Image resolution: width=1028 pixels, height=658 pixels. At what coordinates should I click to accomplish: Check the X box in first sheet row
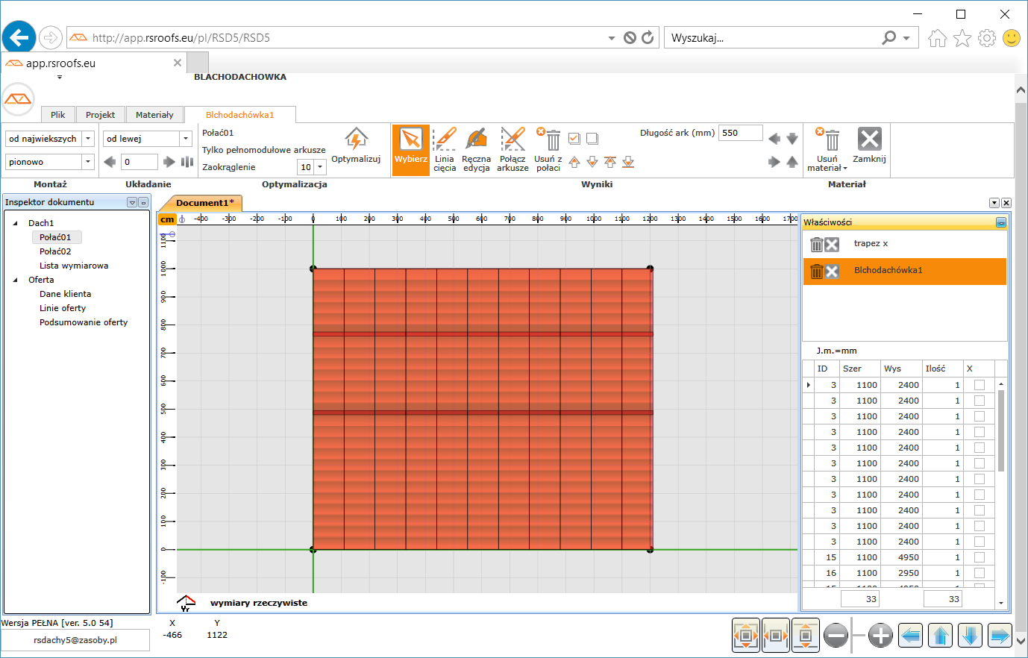pyautogui.click(x=980, y=385)
